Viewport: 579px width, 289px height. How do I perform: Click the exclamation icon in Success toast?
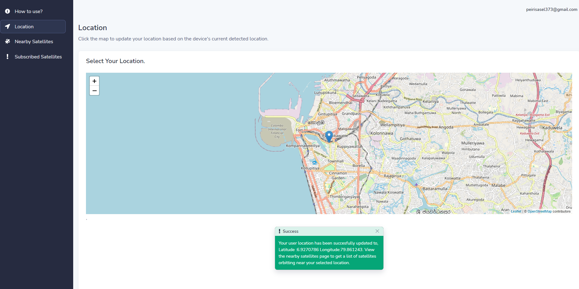coord(279,231)
